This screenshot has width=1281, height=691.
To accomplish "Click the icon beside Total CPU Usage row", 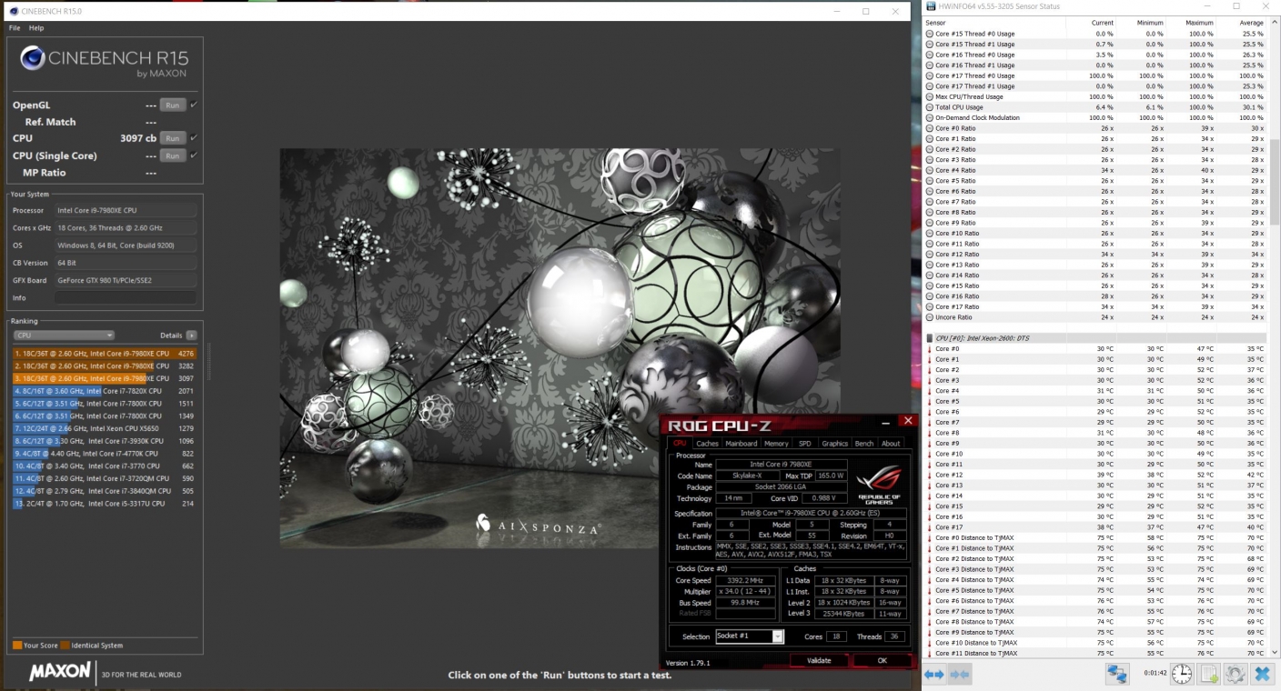I will 929,107.
